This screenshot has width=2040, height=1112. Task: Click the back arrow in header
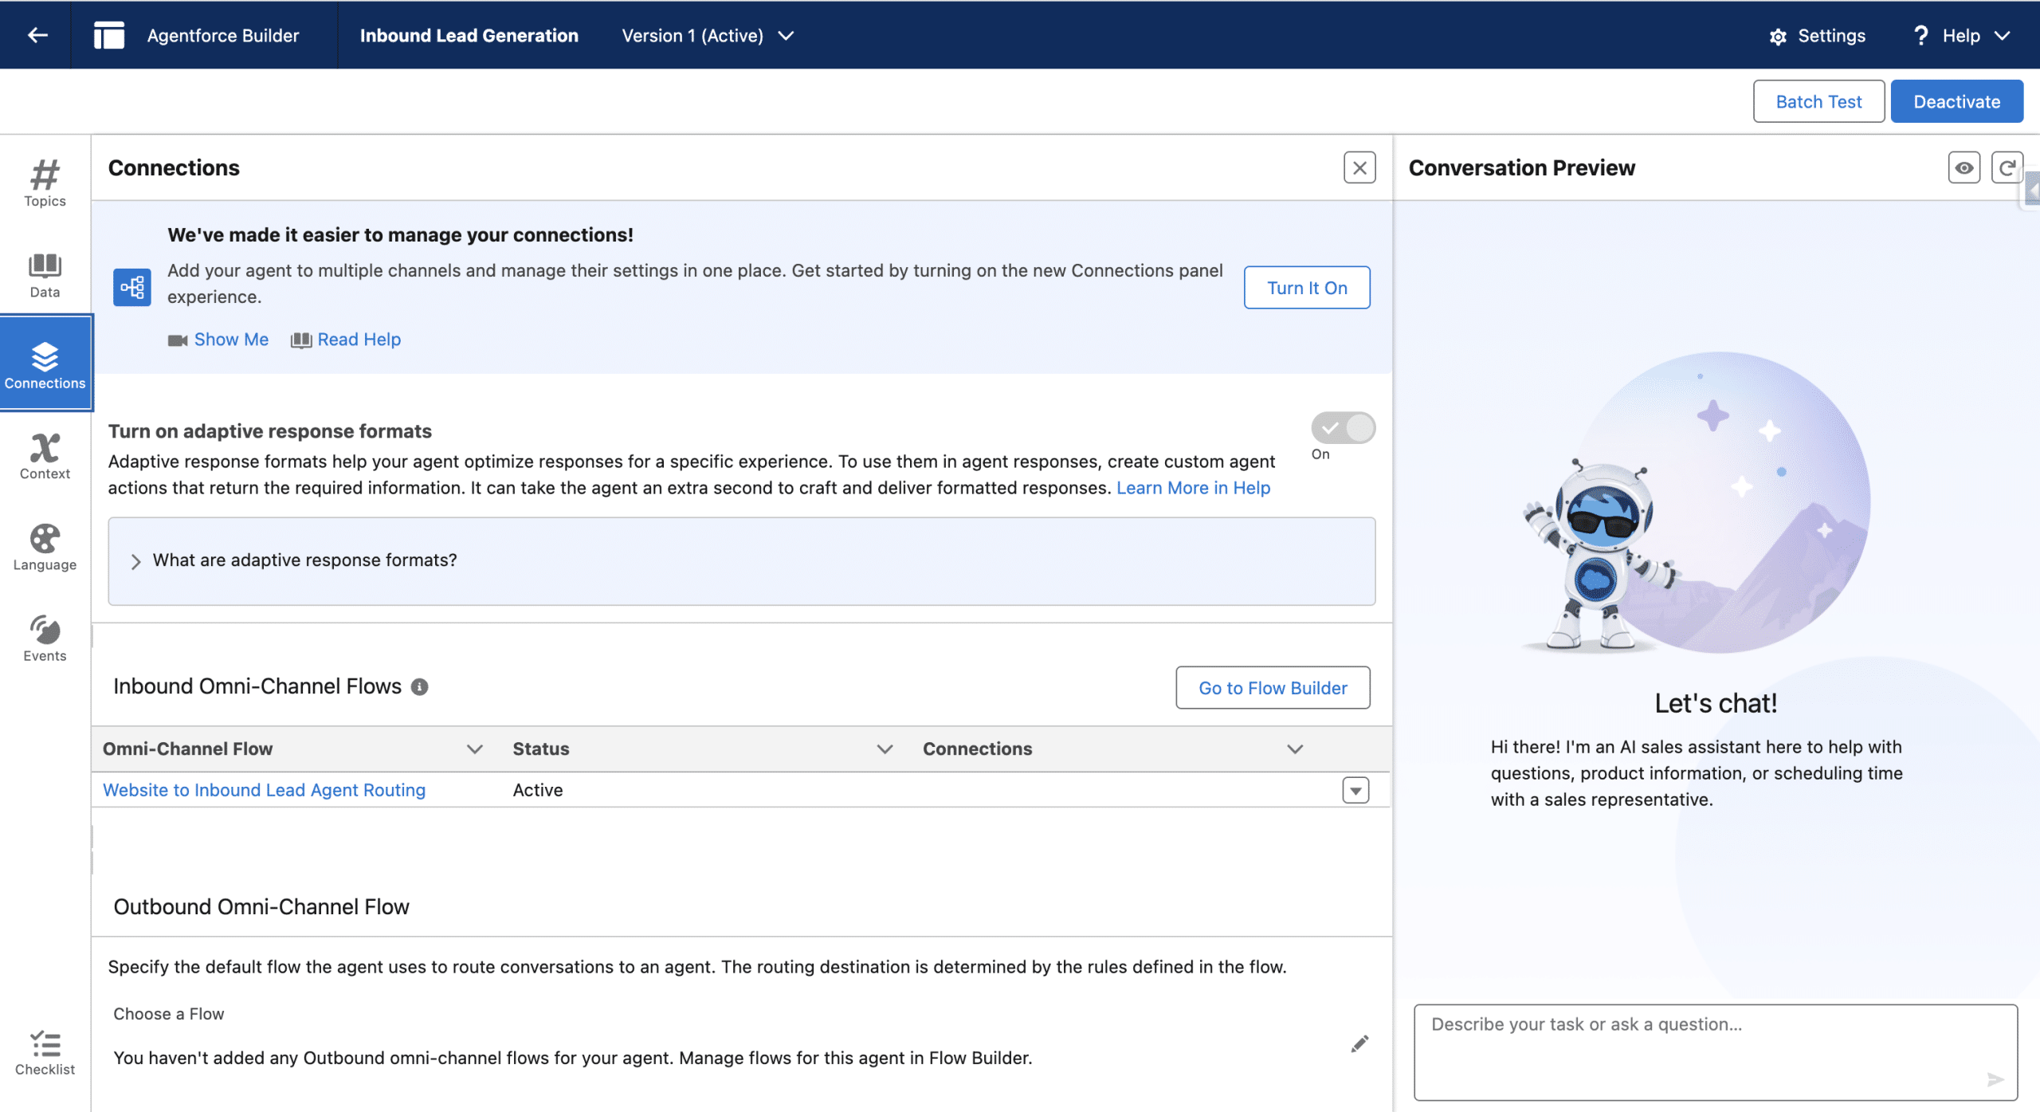pos(37,35)
